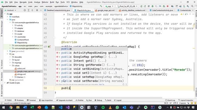The image size is (197, 110).
Task: Open the Navigate menu
Action: (23, 2)
